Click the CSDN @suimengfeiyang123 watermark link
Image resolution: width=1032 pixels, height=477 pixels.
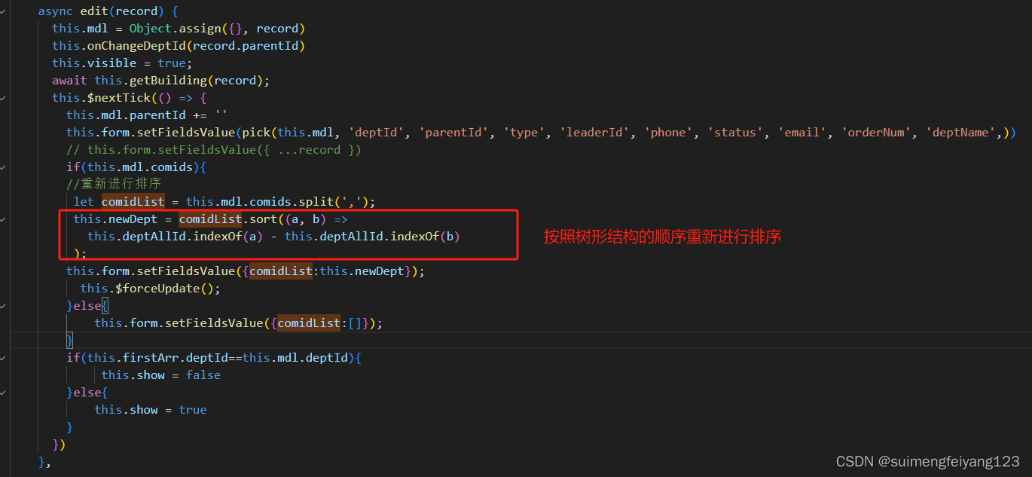point(927,461)
